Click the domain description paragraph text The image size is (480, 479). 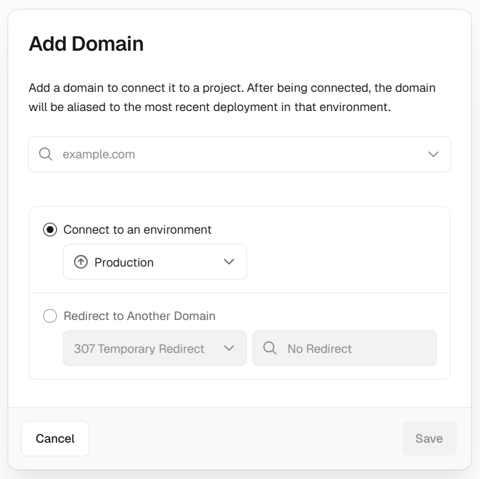[x=232, y=98]
